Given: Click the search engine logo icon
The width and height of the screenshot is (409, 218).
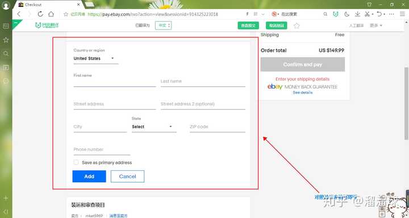Looking at the screenshot, I should coord(274,14).
